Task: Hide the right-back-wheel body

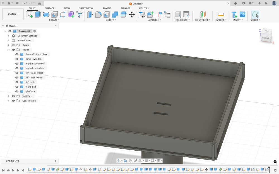Action: [x=17, y=63]
